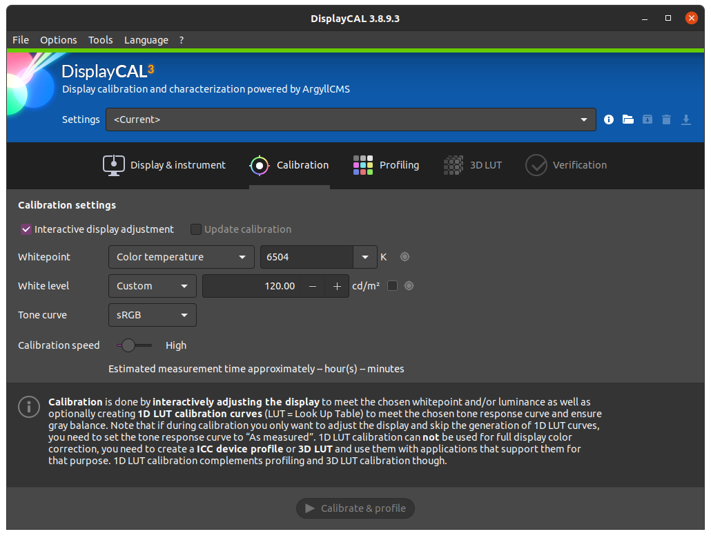Screen dimensions: 711x536
Task: Click the 6504 temperature input field
Action: click(304, 256)
